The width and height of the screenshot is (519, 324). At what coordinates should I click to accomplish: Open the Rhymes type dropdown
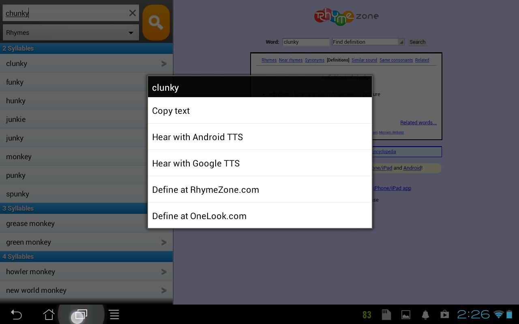pos(71,32)
